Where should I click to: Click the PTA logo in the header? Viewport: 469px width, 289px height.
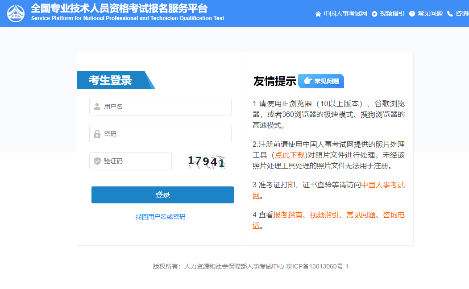[x=16, y=13]
